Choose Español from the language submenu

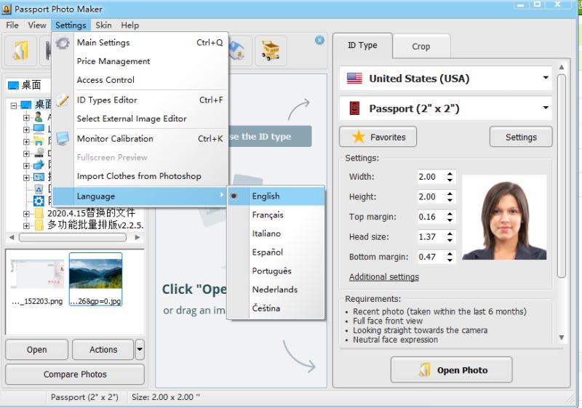click(276, 252)
